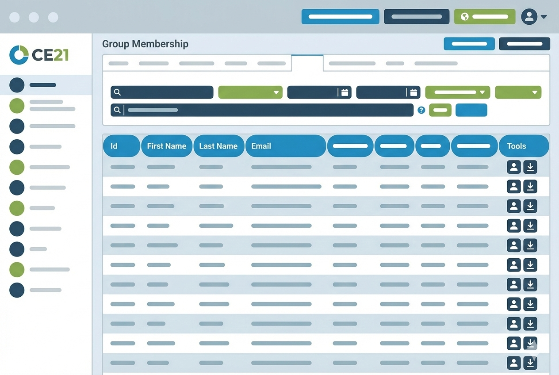The image size is (559, 375).
Task: Click the download icon in the first table row
Action: (x=530, y=167)
